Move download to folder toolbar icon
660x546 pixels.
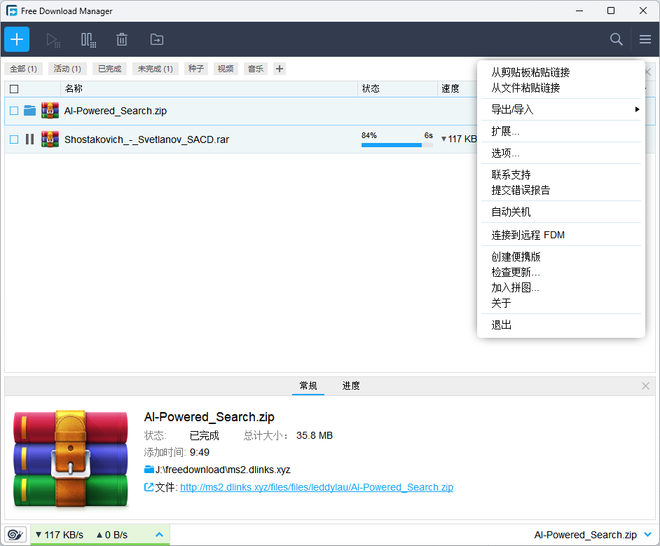click(x=156, y=39)
